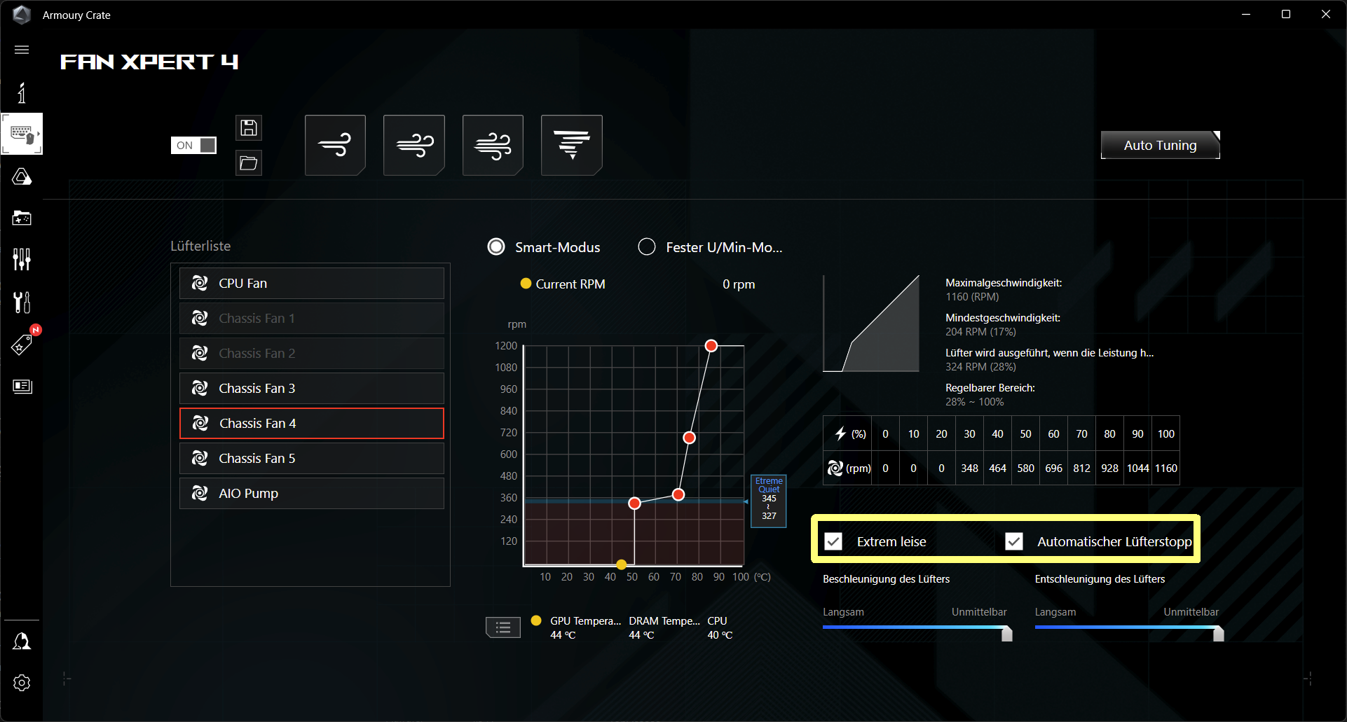Click the "324 RPM (28%)" start speed value
This screenshot has width=1347, height=722.
(980, 367)
